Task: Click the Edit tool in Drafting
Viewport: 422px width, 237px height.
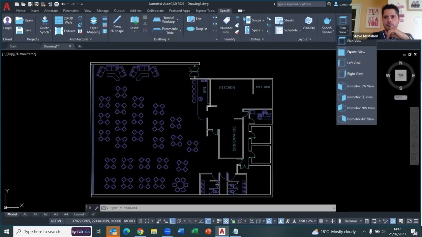Action: point(194,19)
